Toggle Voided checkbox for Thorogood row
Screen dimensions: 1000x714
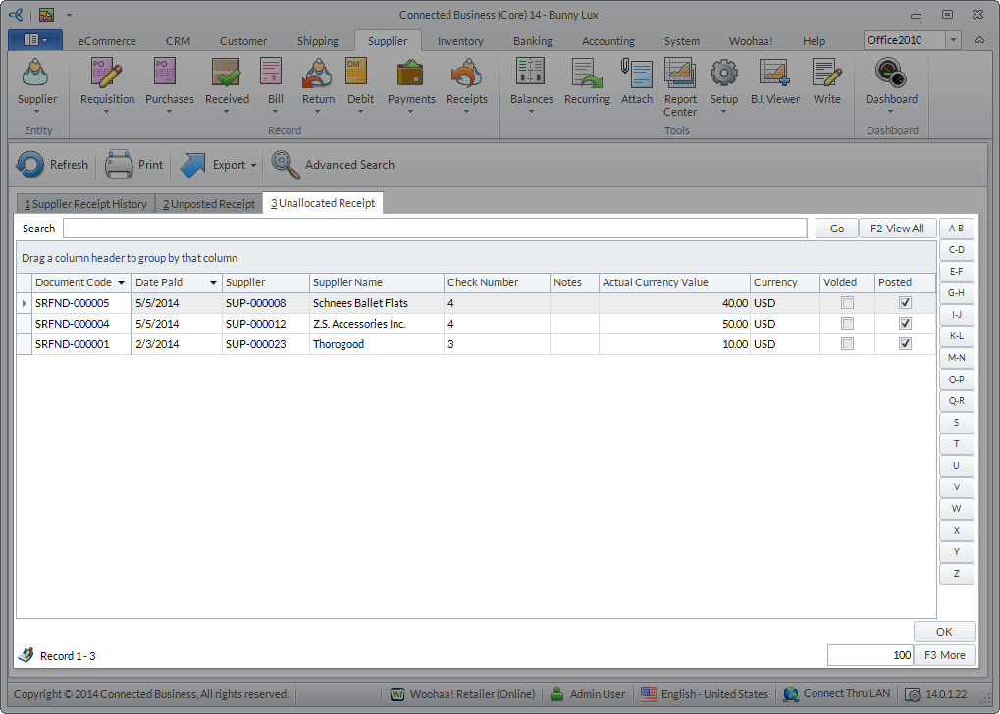pyautogui.click(x=847, y=344)
